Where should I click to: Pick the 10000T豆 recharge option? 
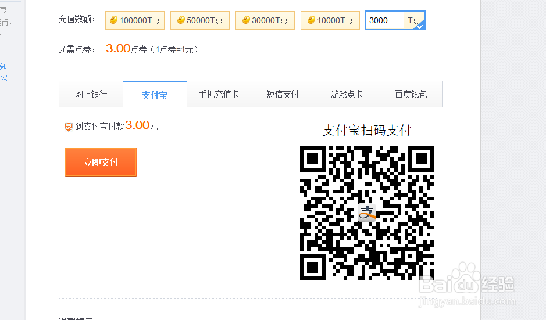pyautogui.click(x=330, y=20)
